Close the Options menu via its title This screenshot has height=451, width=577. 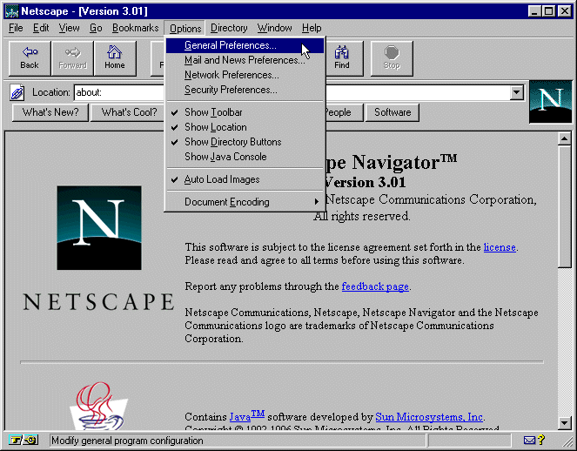(185, 29)
